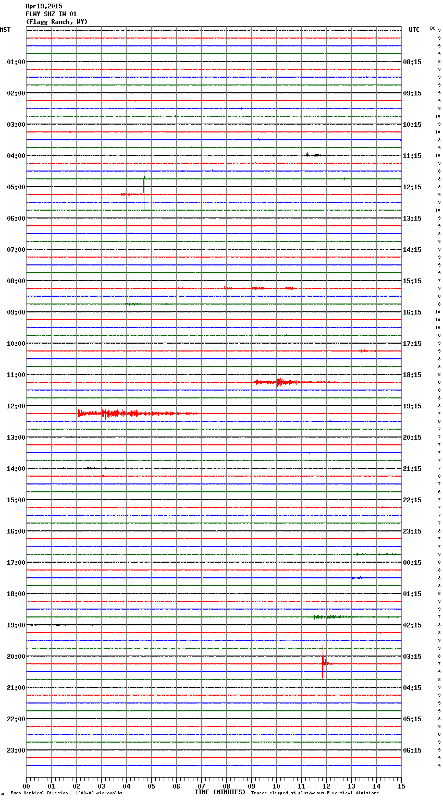Screen dimensions: 443x800
Task: Click the date header 'Apr19,2015'
Action: pos(44,6)
